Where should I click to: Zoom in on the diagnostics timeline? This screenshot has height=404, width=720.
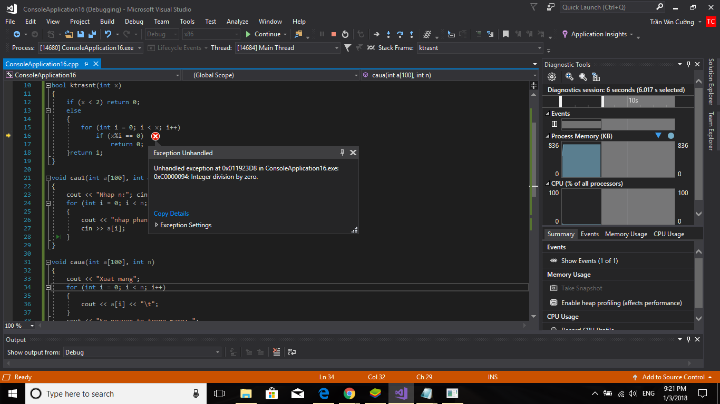click(x=569, y=77)
